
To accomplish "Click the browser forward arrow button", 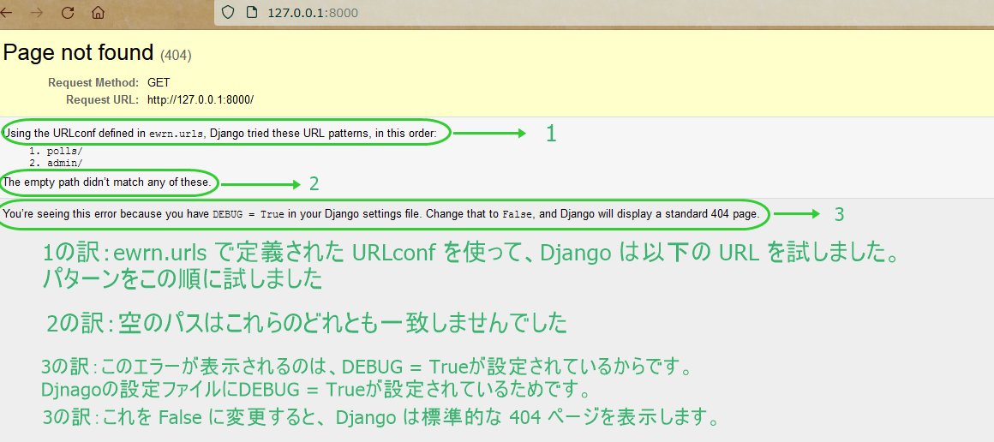I will point(37,12).
